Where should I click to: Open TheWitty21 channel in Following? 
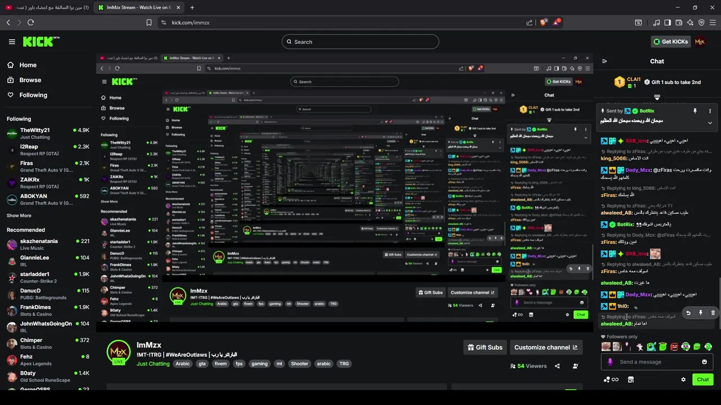tap(48, 133)
